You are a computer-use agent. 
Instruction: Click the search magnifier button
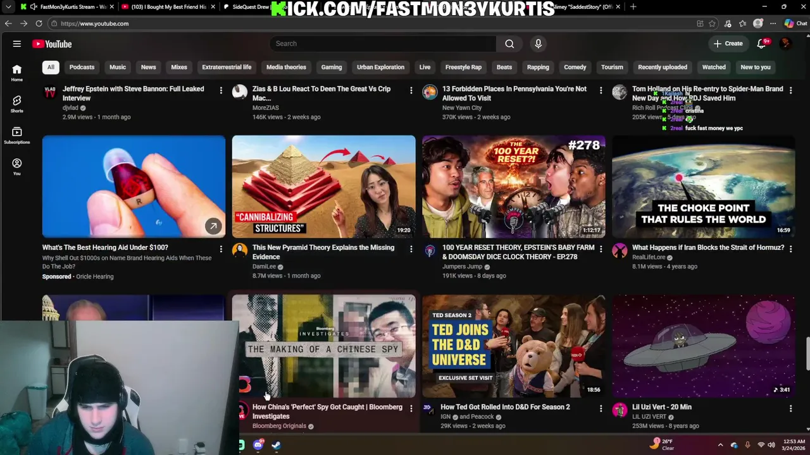(x=509, y=44)
